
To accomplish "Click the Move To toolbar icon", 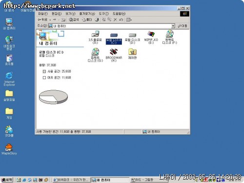I will (x=104, y=20).
